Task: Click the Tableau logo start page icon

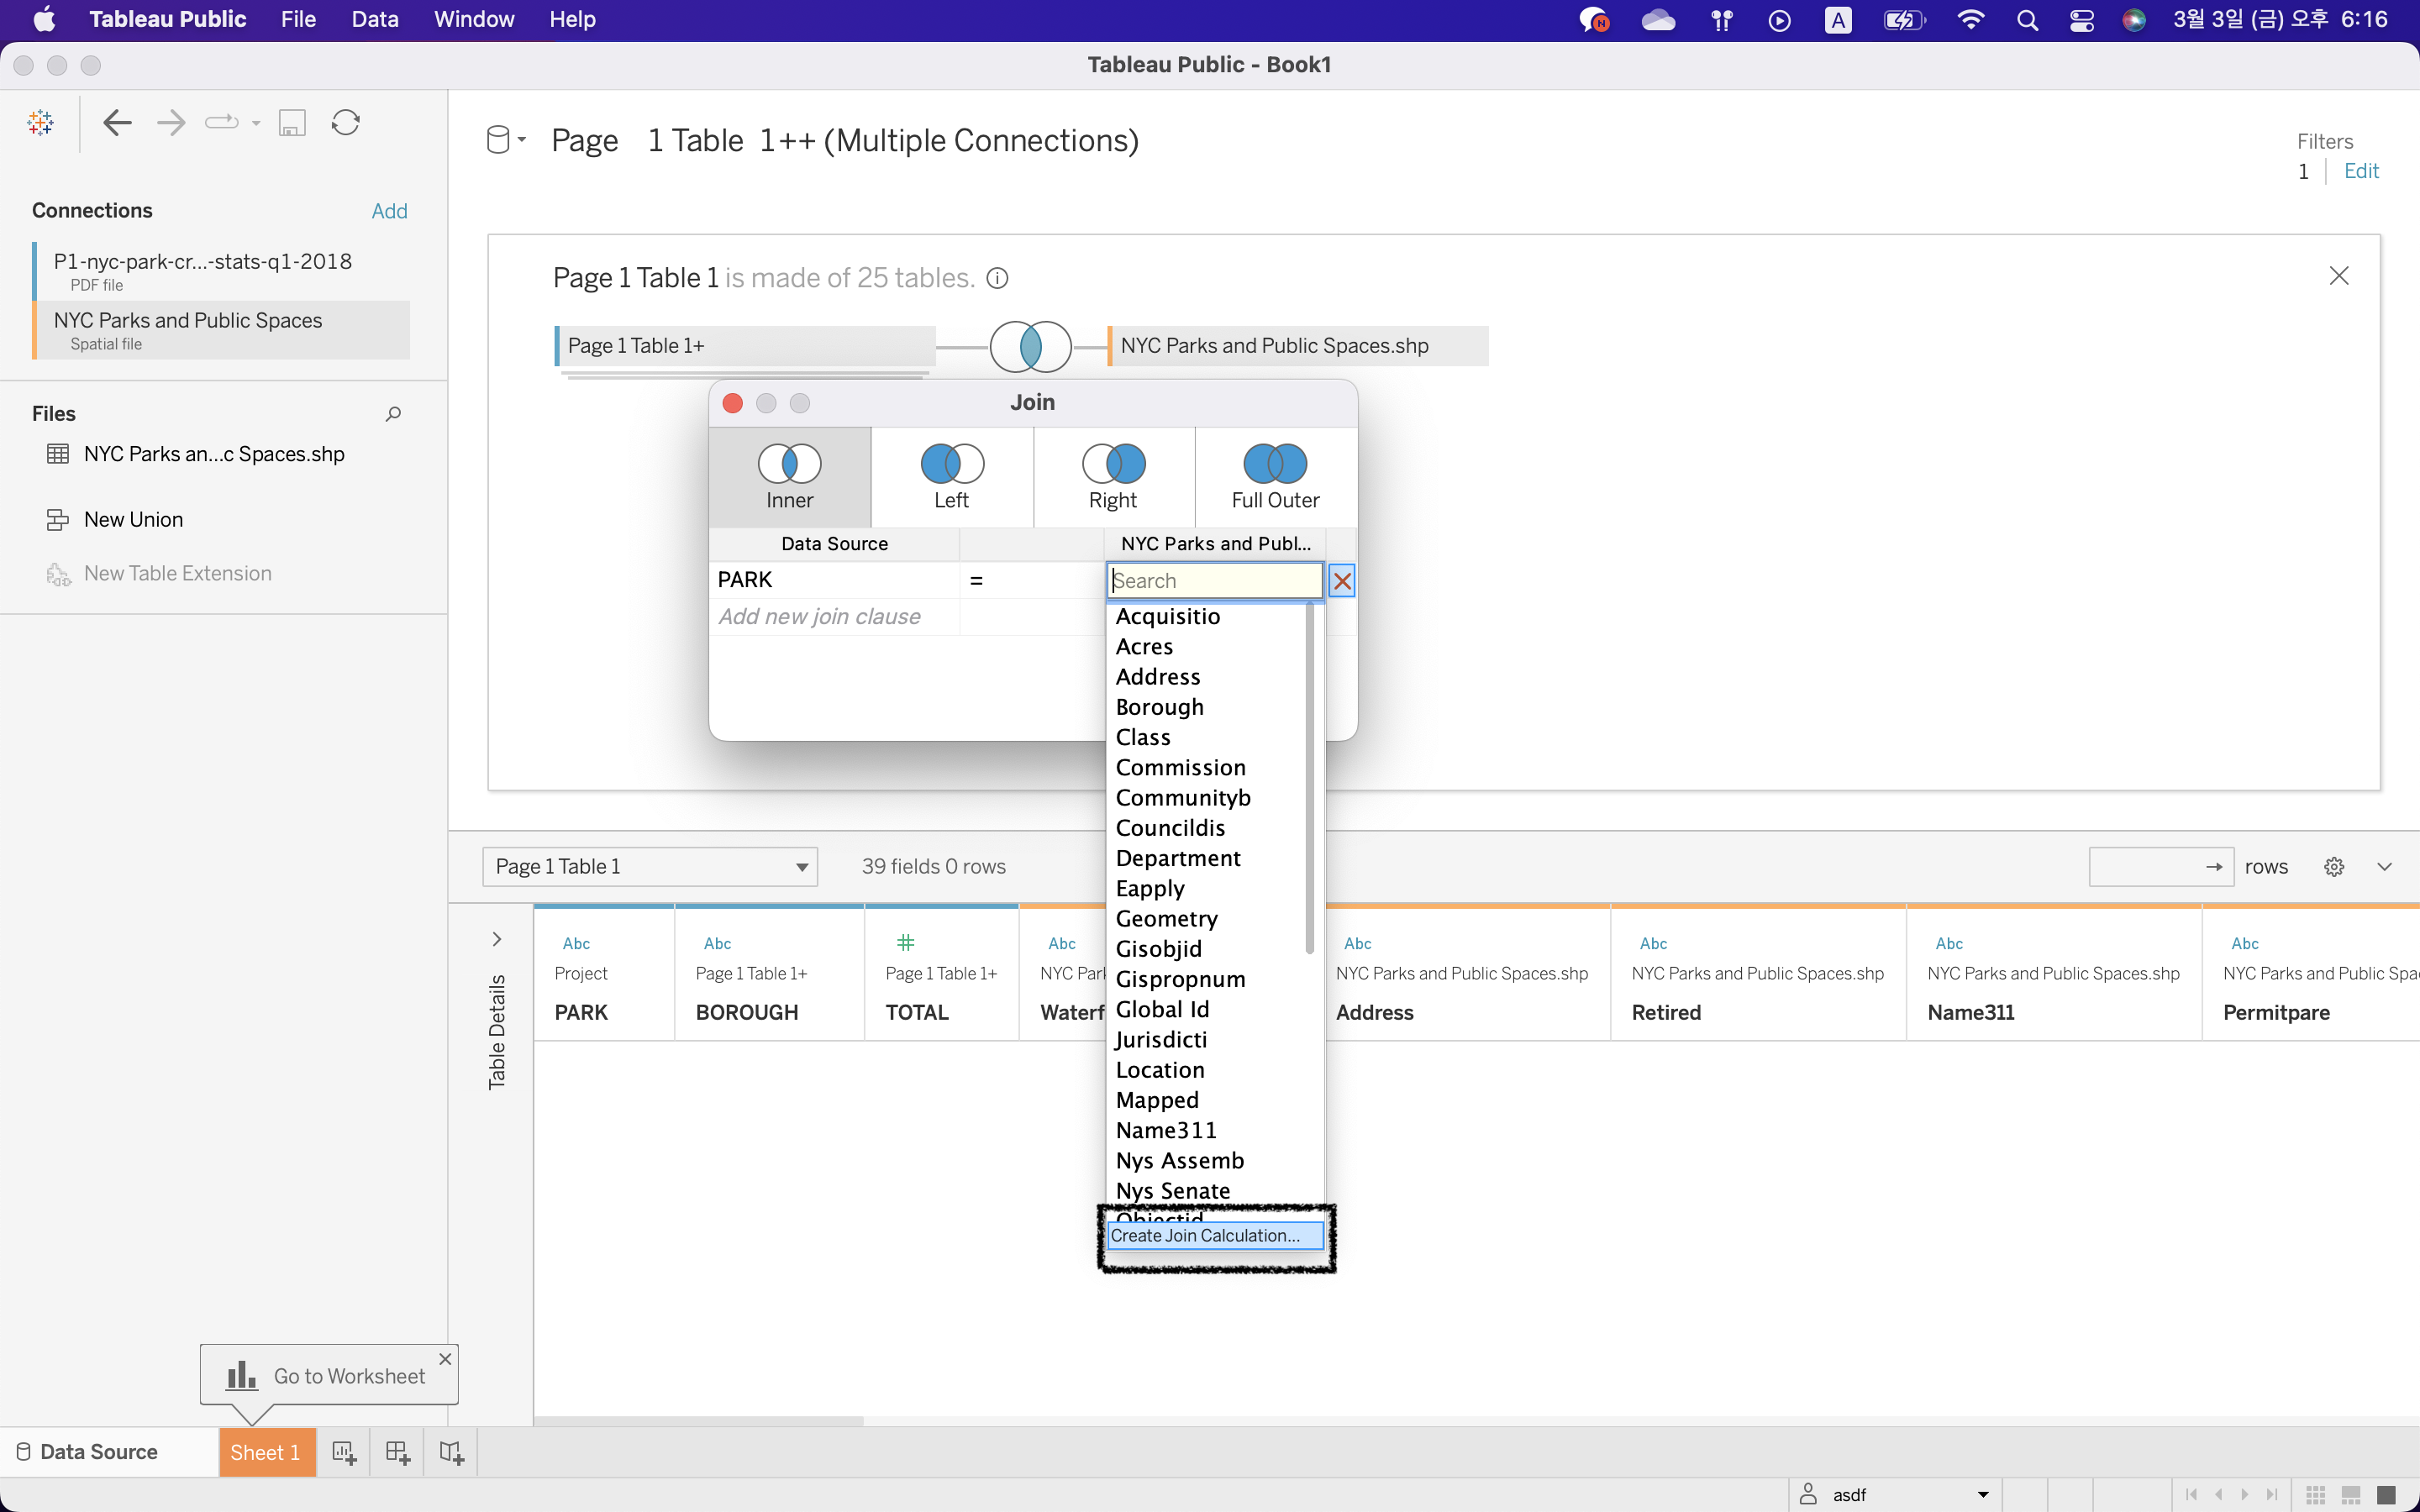Action: pyautogui.click(x=40, y=122)
